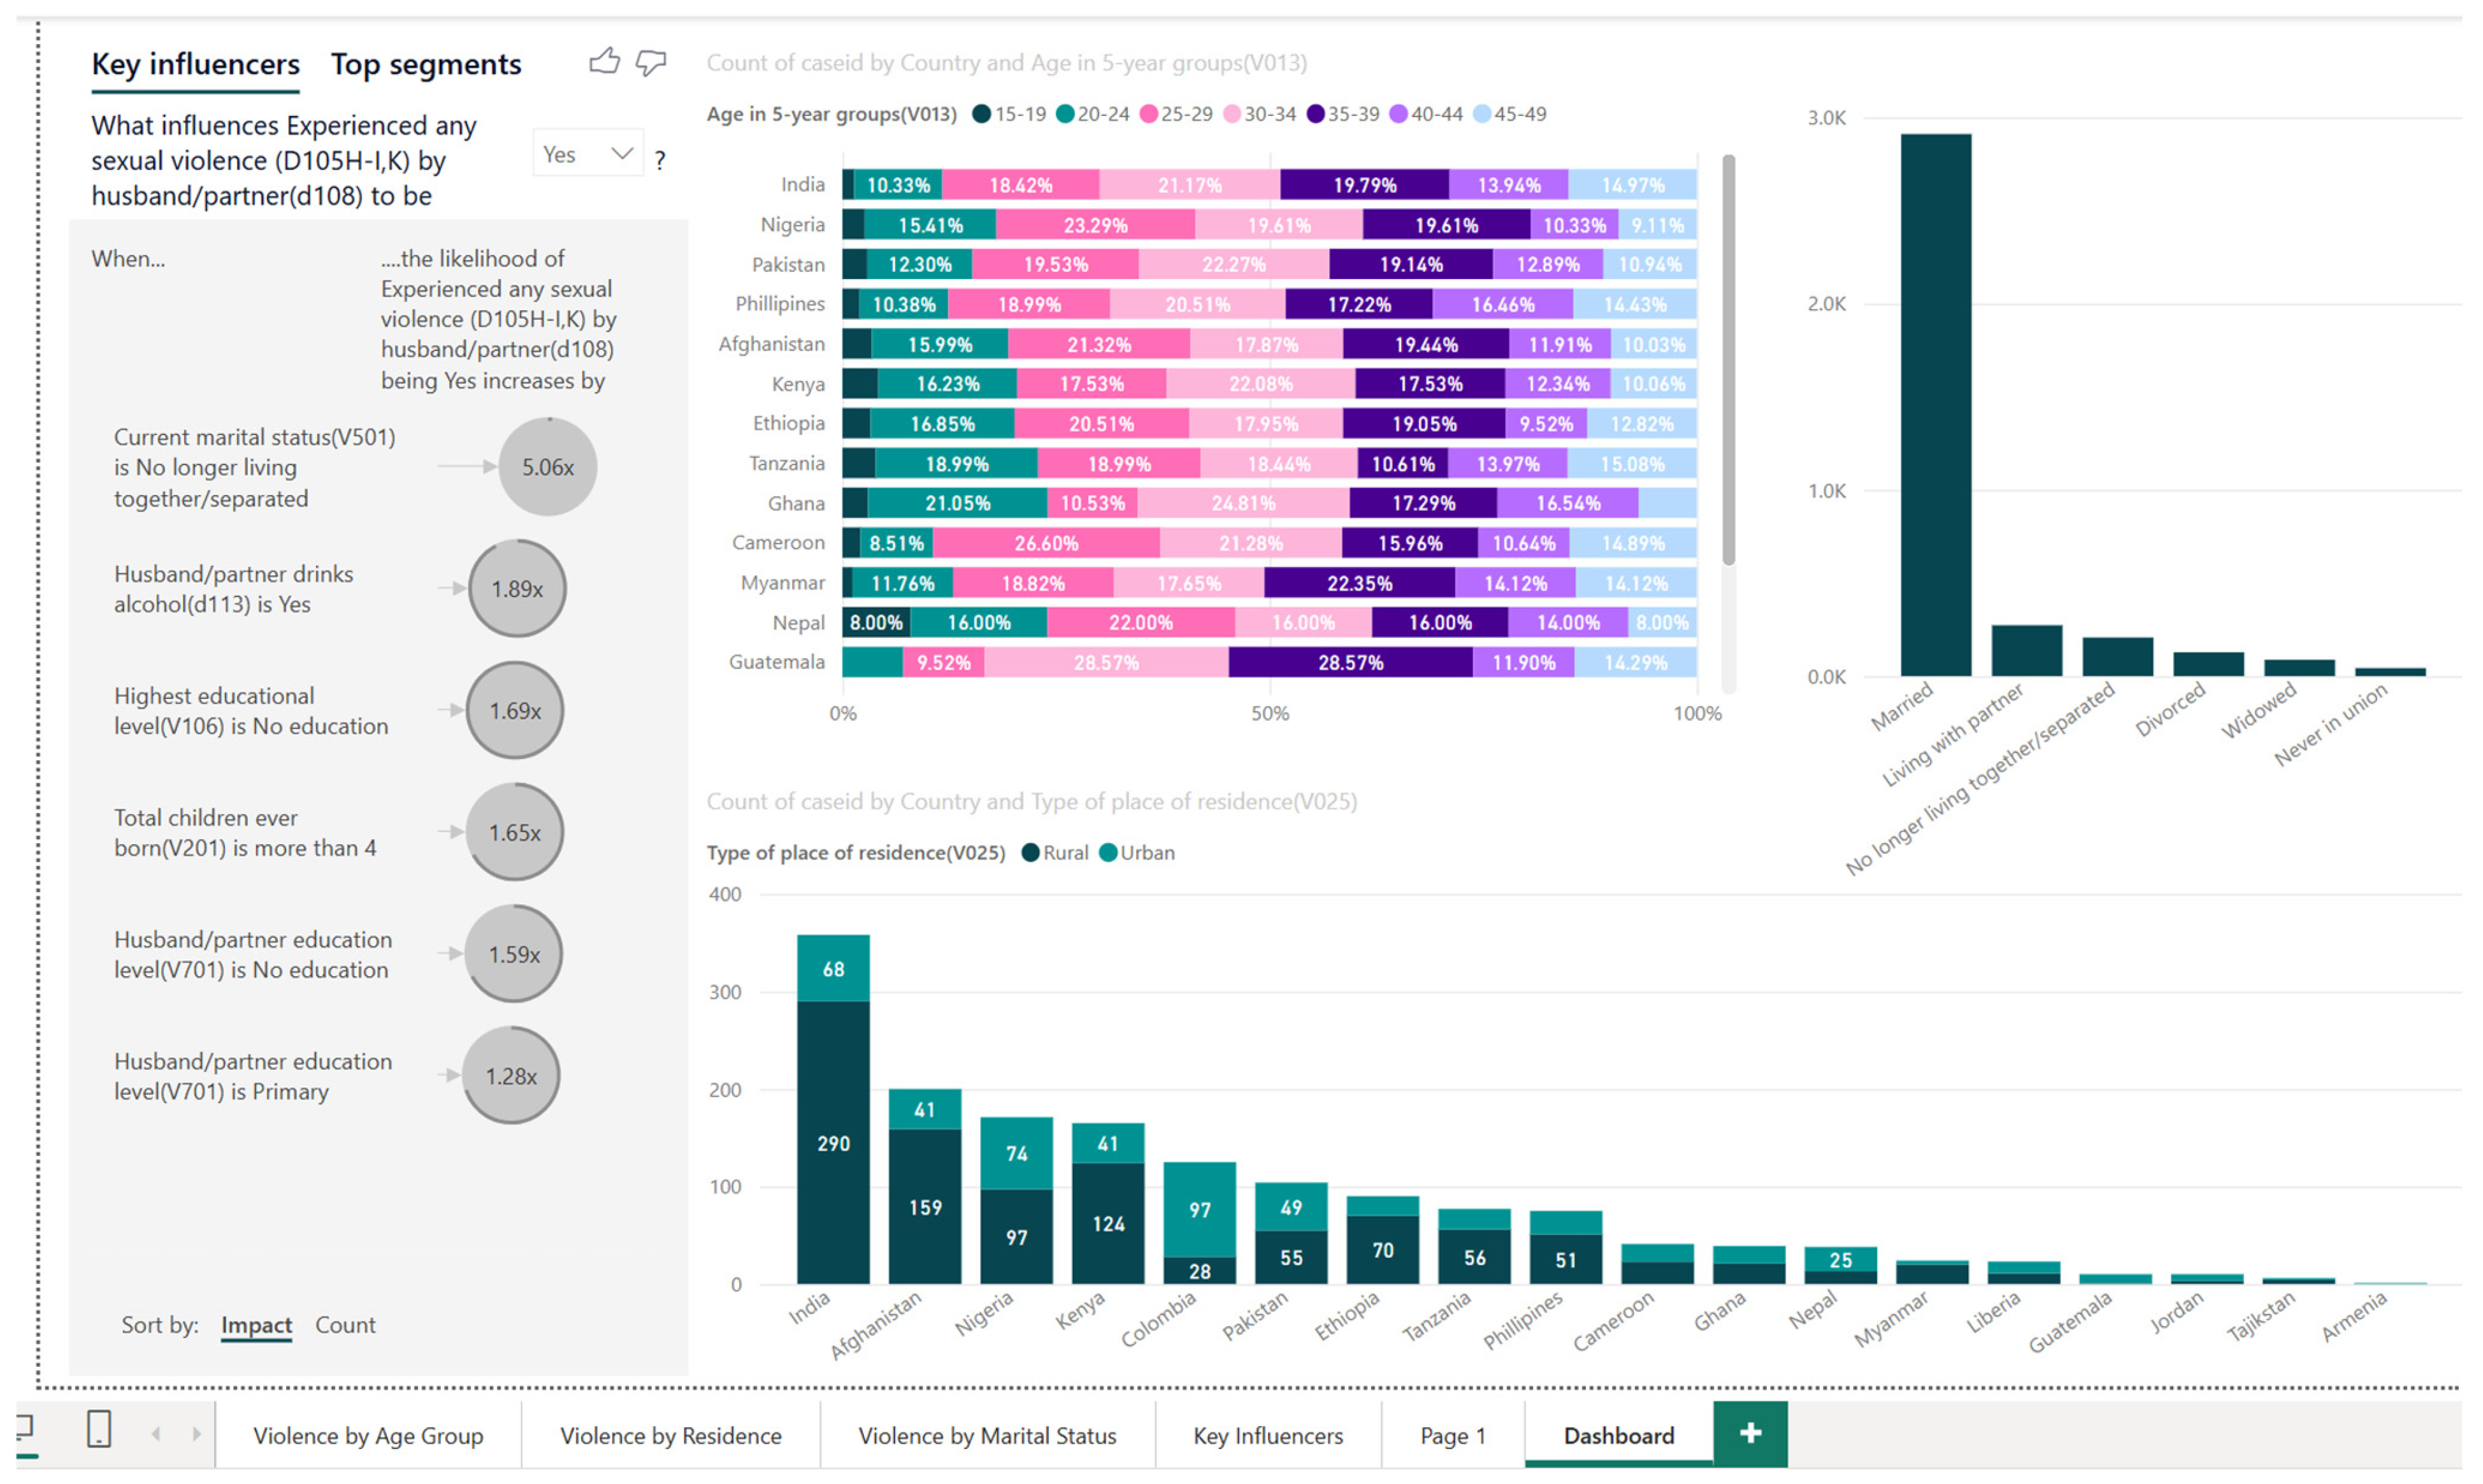Click the thumbs up feedback icon
Viewport: 2483px width, 1484px height.
coord(604,62)
